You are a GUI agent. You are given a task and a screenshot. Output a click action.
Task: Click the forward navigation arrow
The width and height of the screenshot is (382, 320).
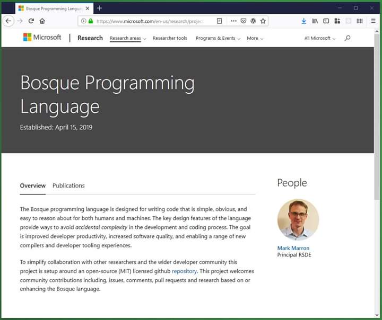tap(20, 21)
